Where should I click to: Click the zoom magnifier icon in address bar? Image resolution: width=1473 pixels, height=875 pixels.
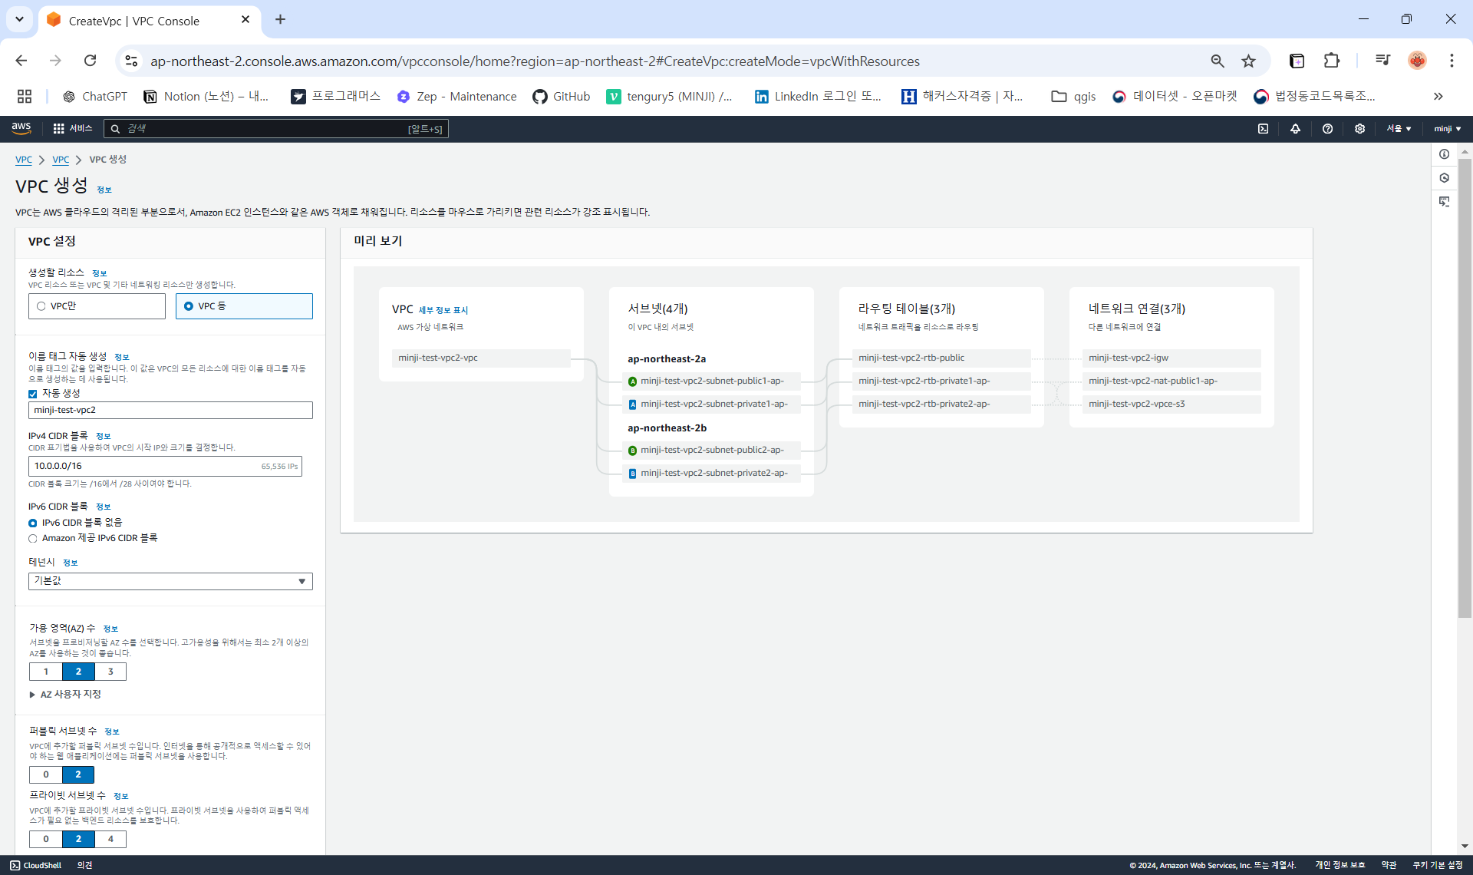click(x=1217, y=61)
